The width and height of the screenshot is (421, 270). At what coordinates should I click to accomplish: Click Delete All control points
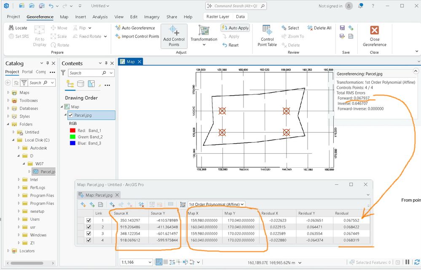319,28
